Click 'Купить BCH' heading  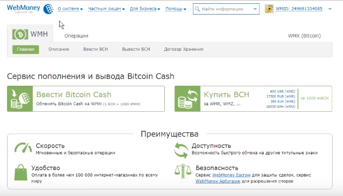[226, 94]
